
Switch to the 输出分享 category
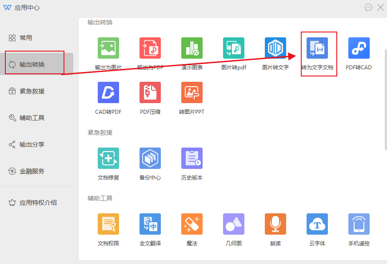click(36, 144)
